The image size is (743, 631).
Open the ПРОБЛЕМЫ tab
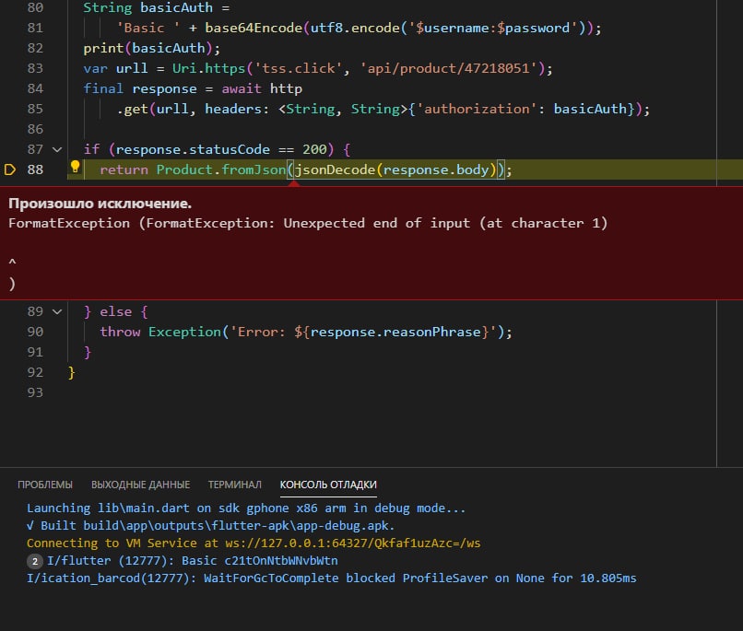[45, 485]
